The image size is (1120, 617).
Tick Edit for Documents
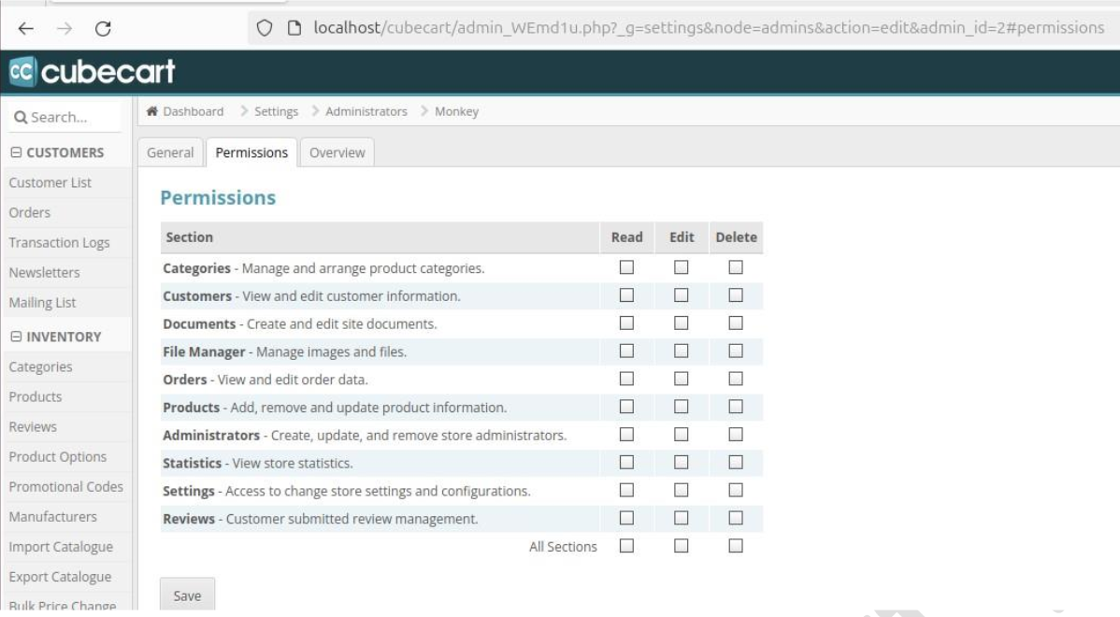pyautogui.click(x=682, y=323)
